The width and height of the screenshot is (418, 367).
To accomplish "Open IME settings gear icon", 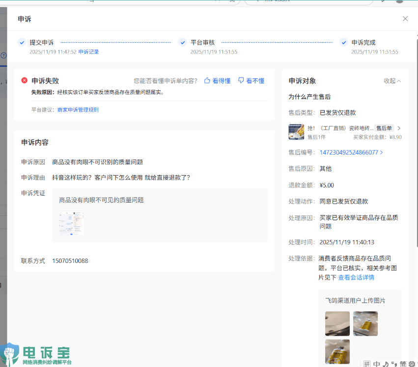I will [412, 364].
